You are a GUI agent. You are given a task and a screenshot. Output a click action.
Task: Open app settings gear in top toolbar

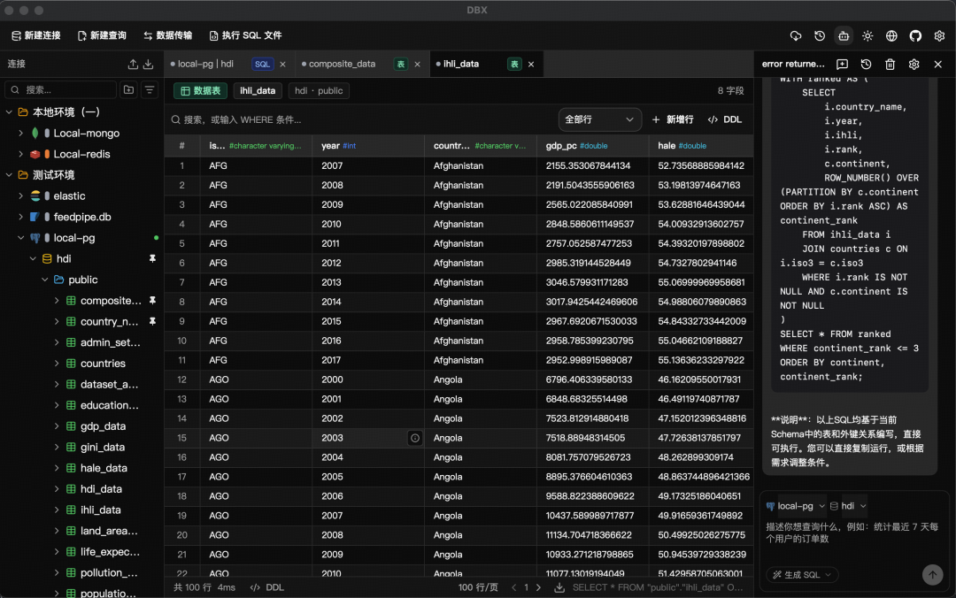coord(939,36)
